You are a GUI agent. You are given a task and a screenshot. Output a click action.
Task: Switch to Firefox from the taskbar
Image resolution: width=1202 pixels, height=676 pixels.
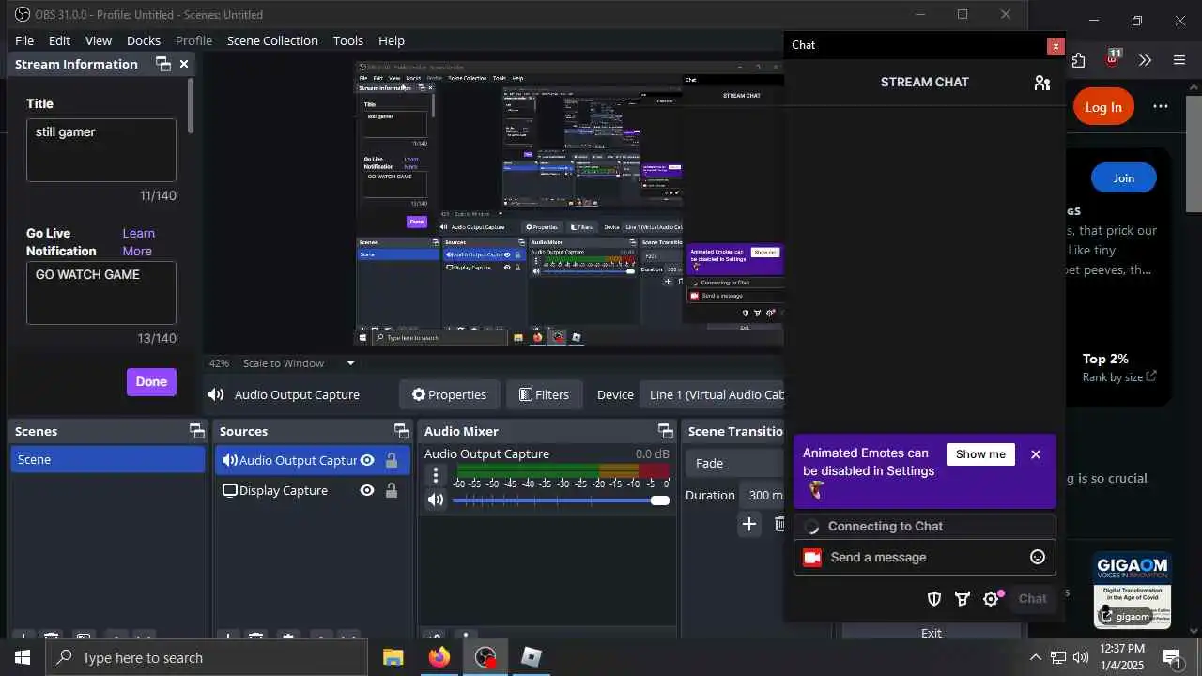point(439,657)
